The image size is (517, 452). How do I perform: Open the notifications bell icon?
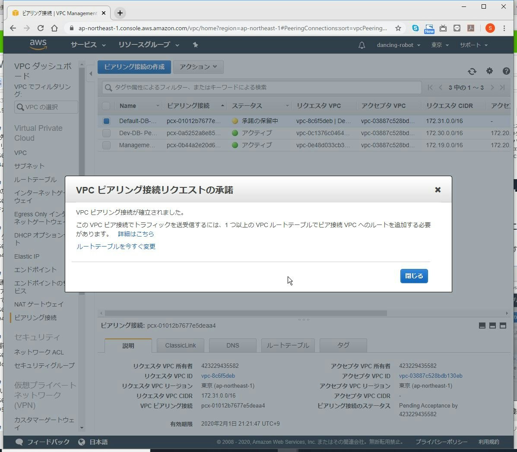(x=362, y=45)
